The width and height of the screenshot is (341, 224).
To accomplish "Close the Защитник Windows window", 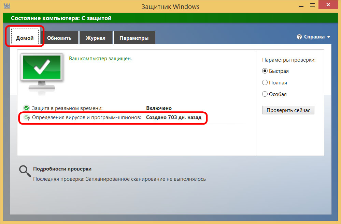I will (328, 5).
